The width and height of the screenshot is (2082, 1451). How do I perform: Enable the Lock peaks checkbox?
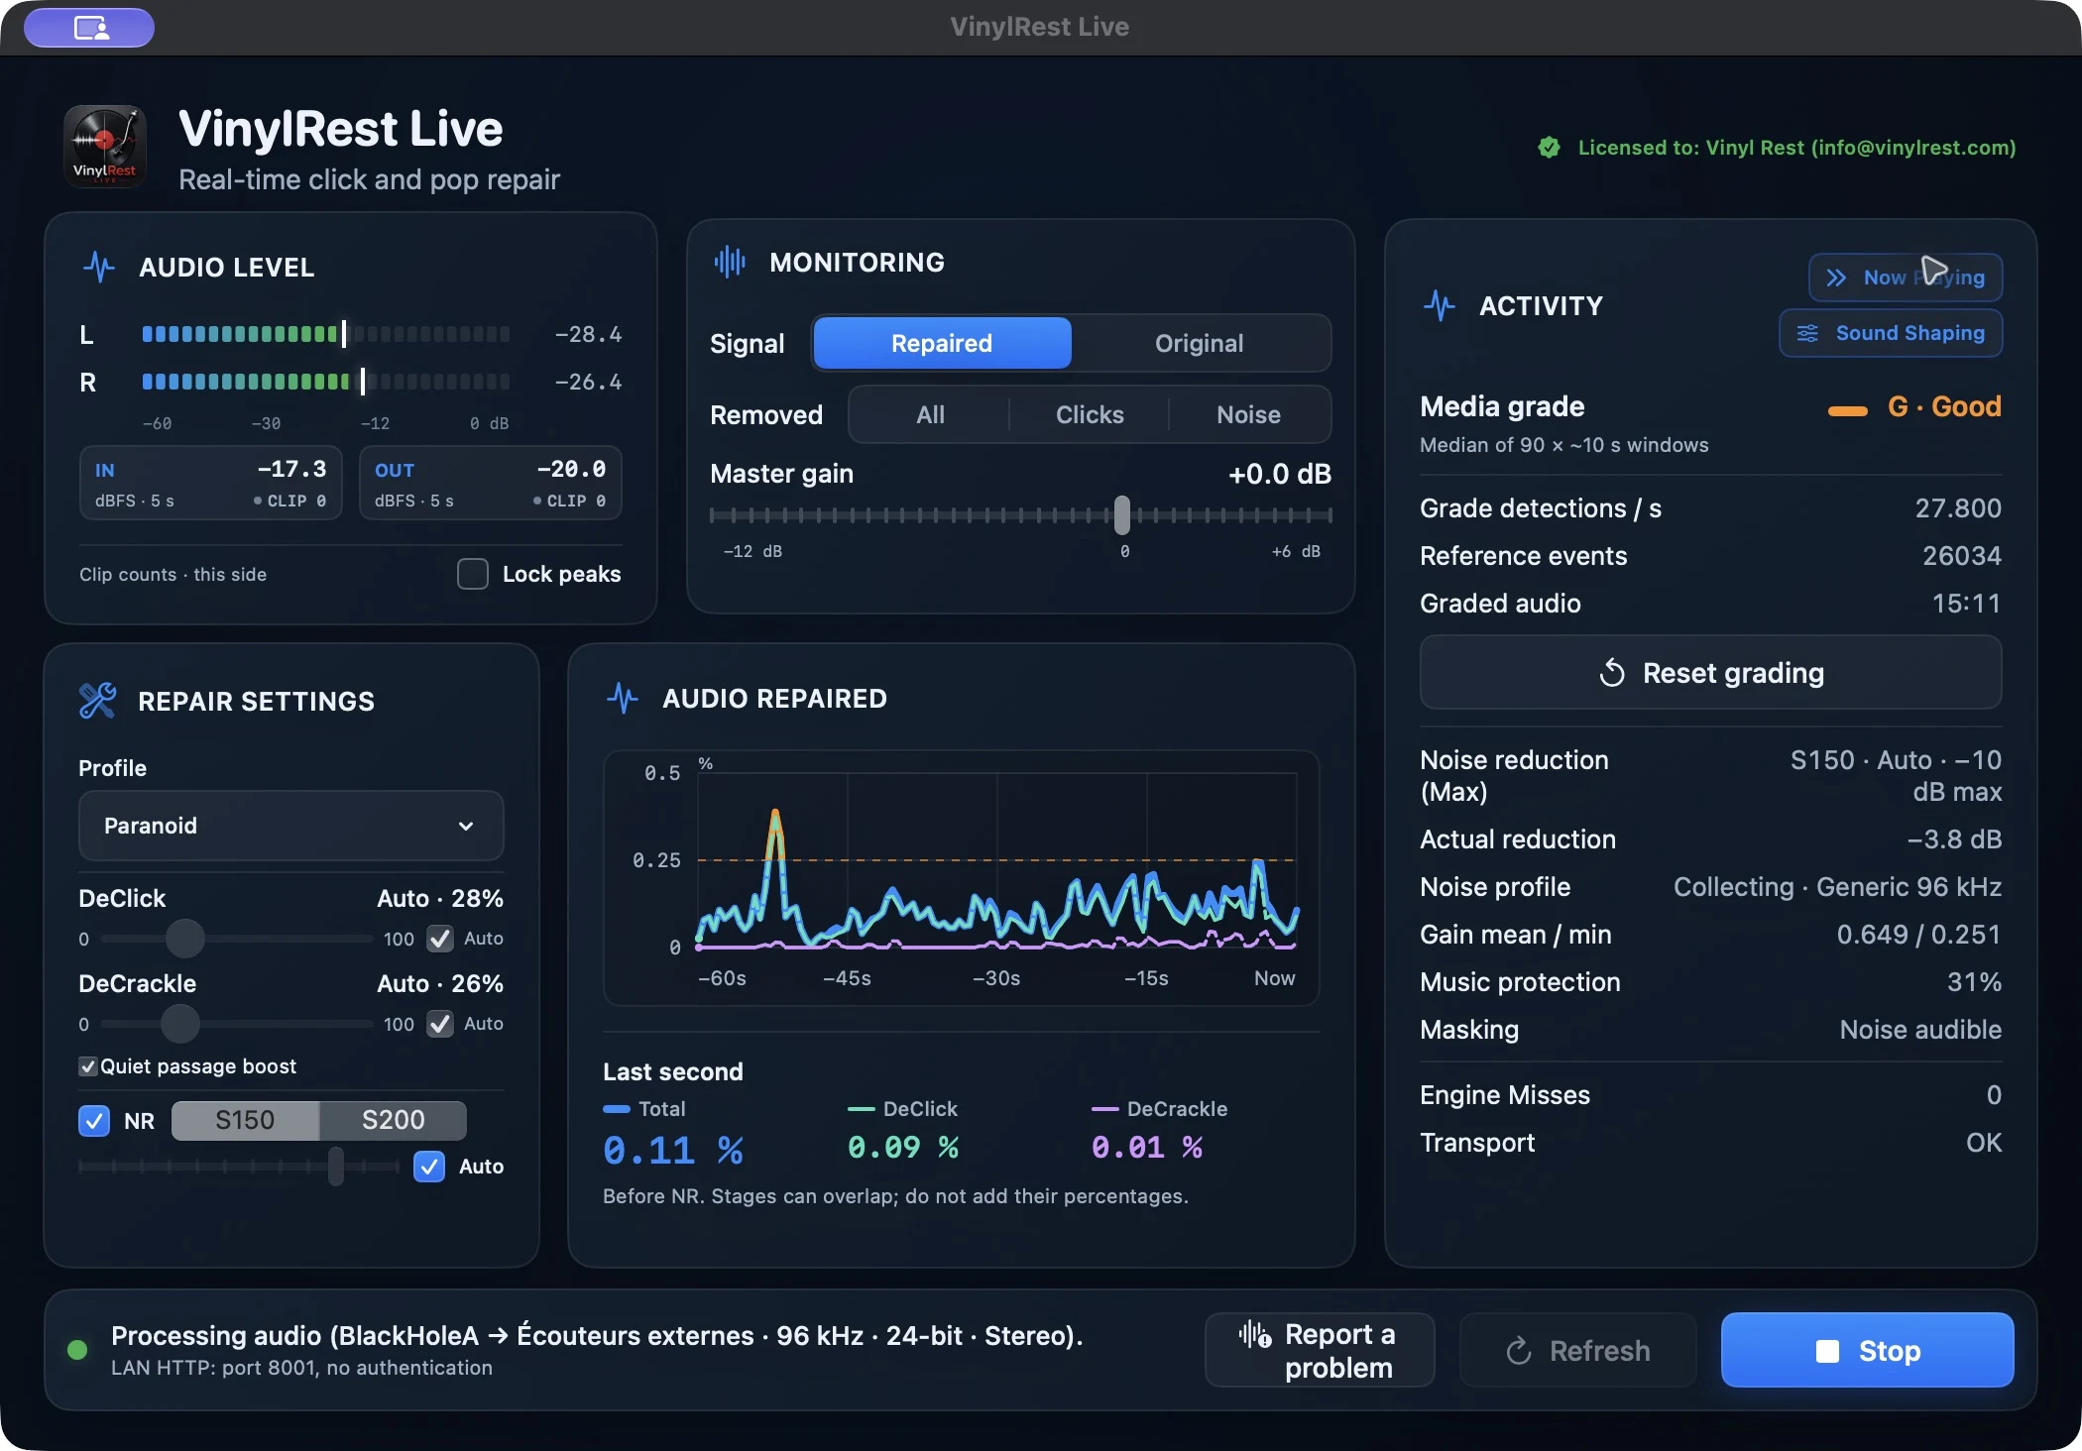(473, 574)
